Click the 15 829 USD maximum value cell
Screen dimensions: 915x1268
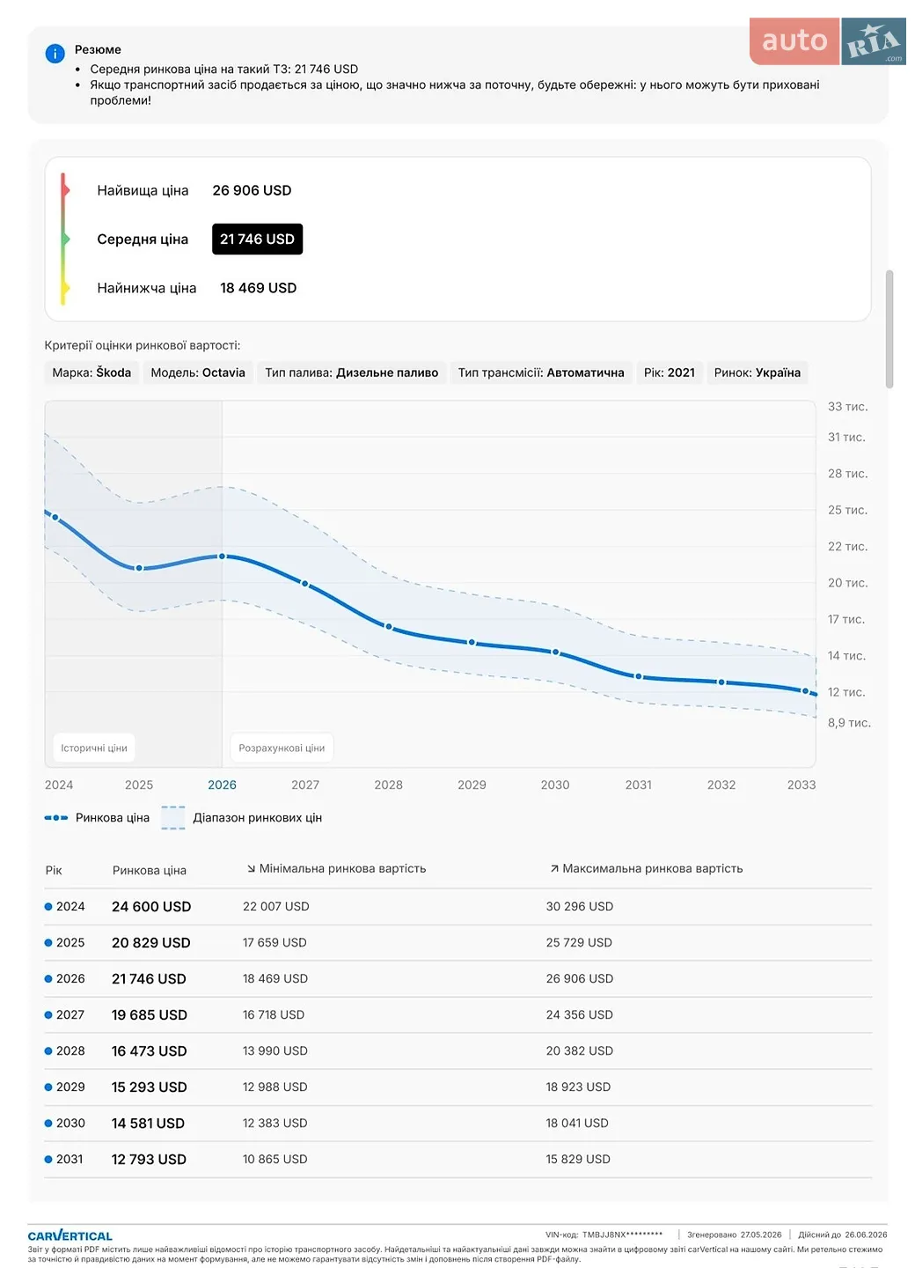pos(578,1159)
